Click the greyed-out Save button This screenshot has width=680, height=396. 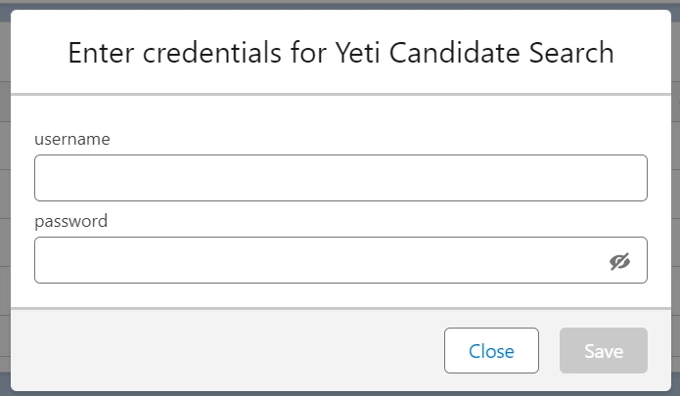604,350
